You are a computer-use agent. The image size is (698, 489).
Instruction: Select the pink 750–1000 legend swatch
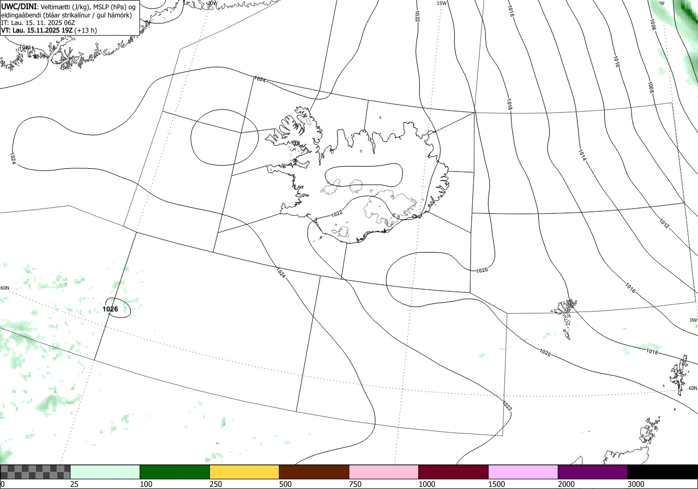(384, 472)
